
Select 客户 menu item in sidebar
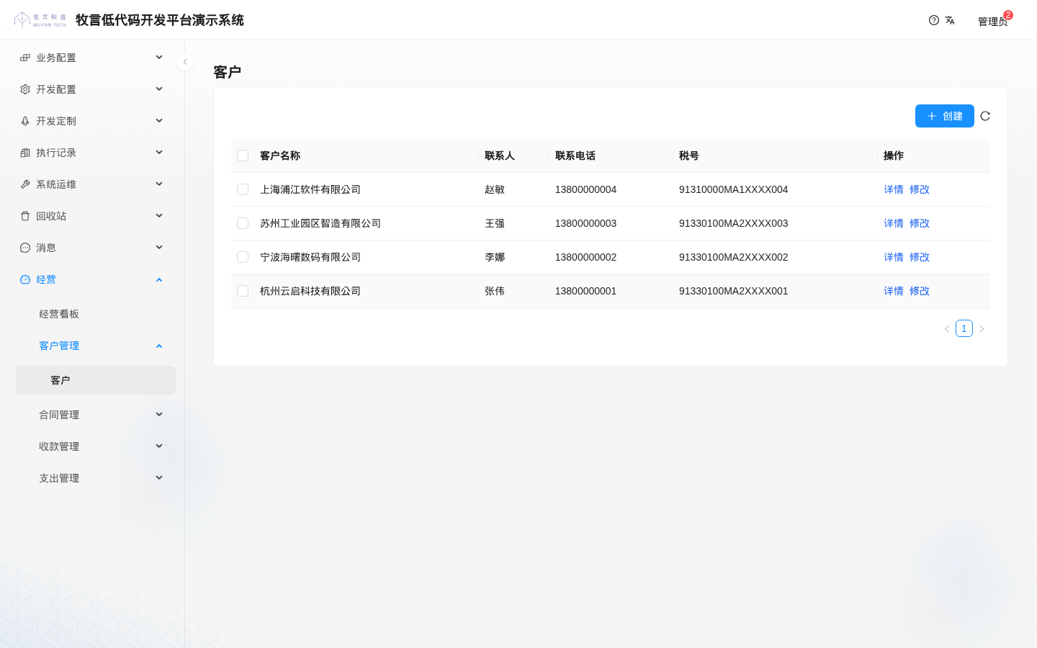pos(96,380)
